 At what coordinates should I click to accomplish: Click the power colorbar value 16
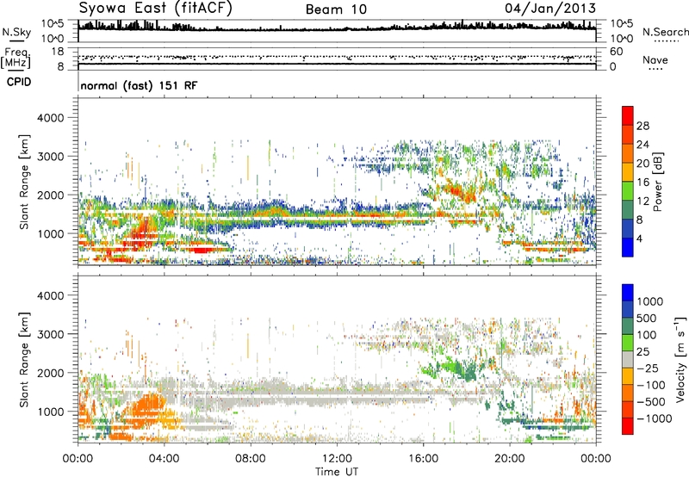642,183
